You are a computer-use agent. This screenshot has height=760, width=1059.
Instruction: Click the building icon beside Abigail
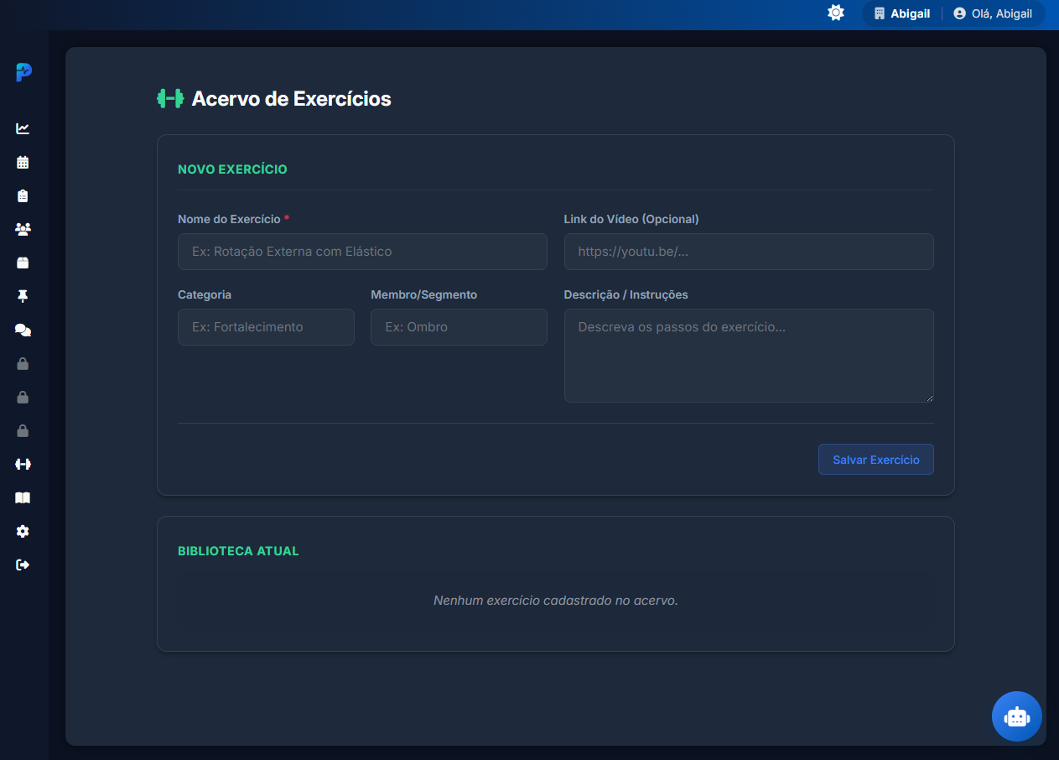[x=880, y=13]
